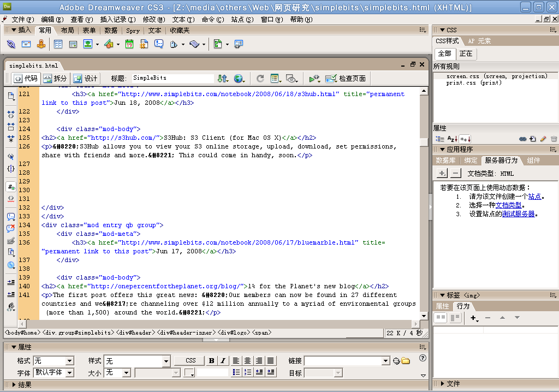Click the email link icon
Screen dimensions: 559x392
click(x=26, y=44)
